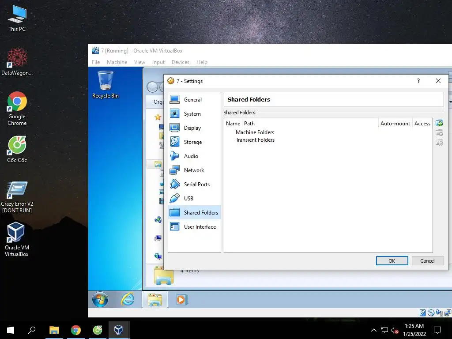Click the VirtualBox icon on the host taskbar
Viewport: 452px width, 339px height.
coord(119,330)
